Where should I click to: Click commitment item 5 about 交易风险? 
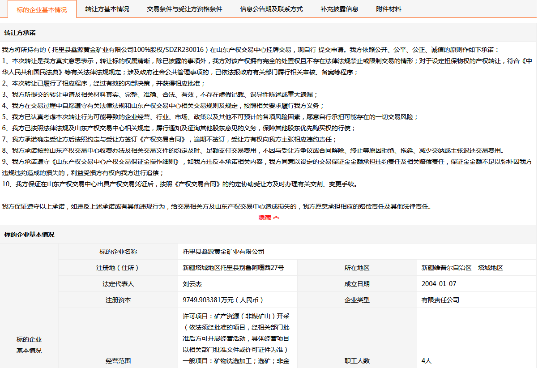click(210, 117)
